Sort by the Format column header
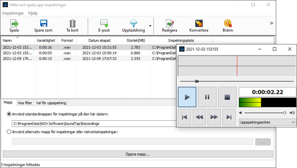This screenshot has width=297, height=168. coord(67,41)
